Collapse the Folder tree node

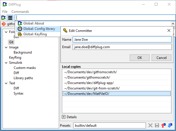click(6, 32)
